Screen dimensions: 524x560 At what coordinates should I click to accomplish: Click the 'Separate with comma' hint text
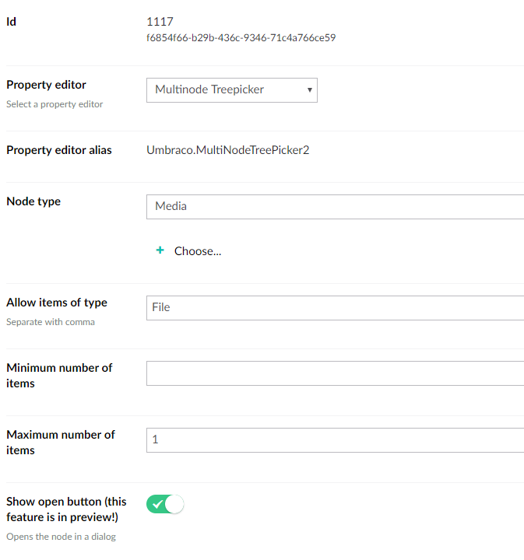[x=51, y=322]
